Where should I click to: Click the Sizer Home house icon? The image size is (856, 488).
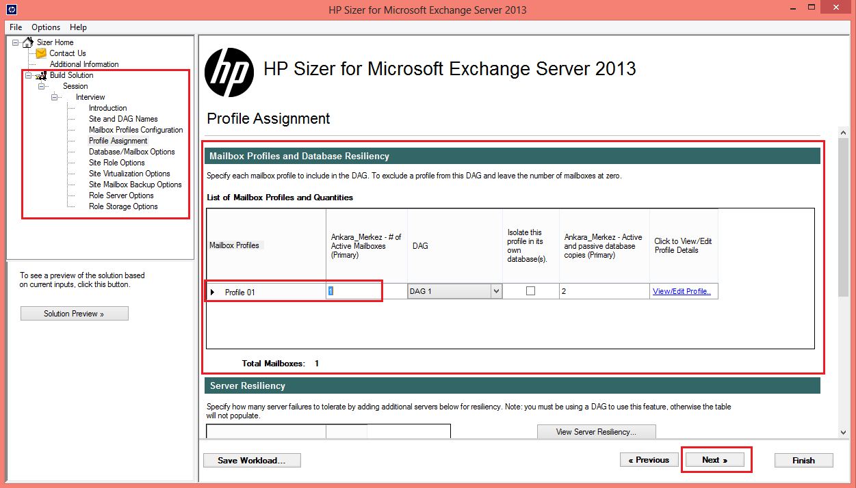(28, 42)
